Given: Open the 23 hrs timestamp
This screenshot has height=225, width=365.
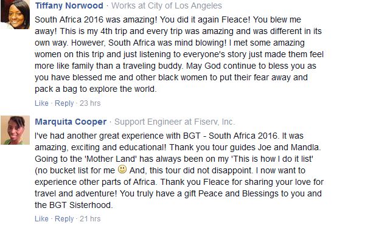Looking at the screenshot, I should coord(90,103).
